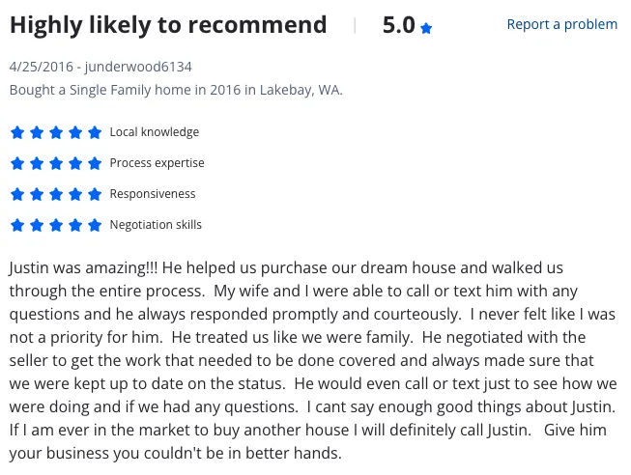631x475 pixels.
Task: Click the Process expertise label
Action: point(157,163)
